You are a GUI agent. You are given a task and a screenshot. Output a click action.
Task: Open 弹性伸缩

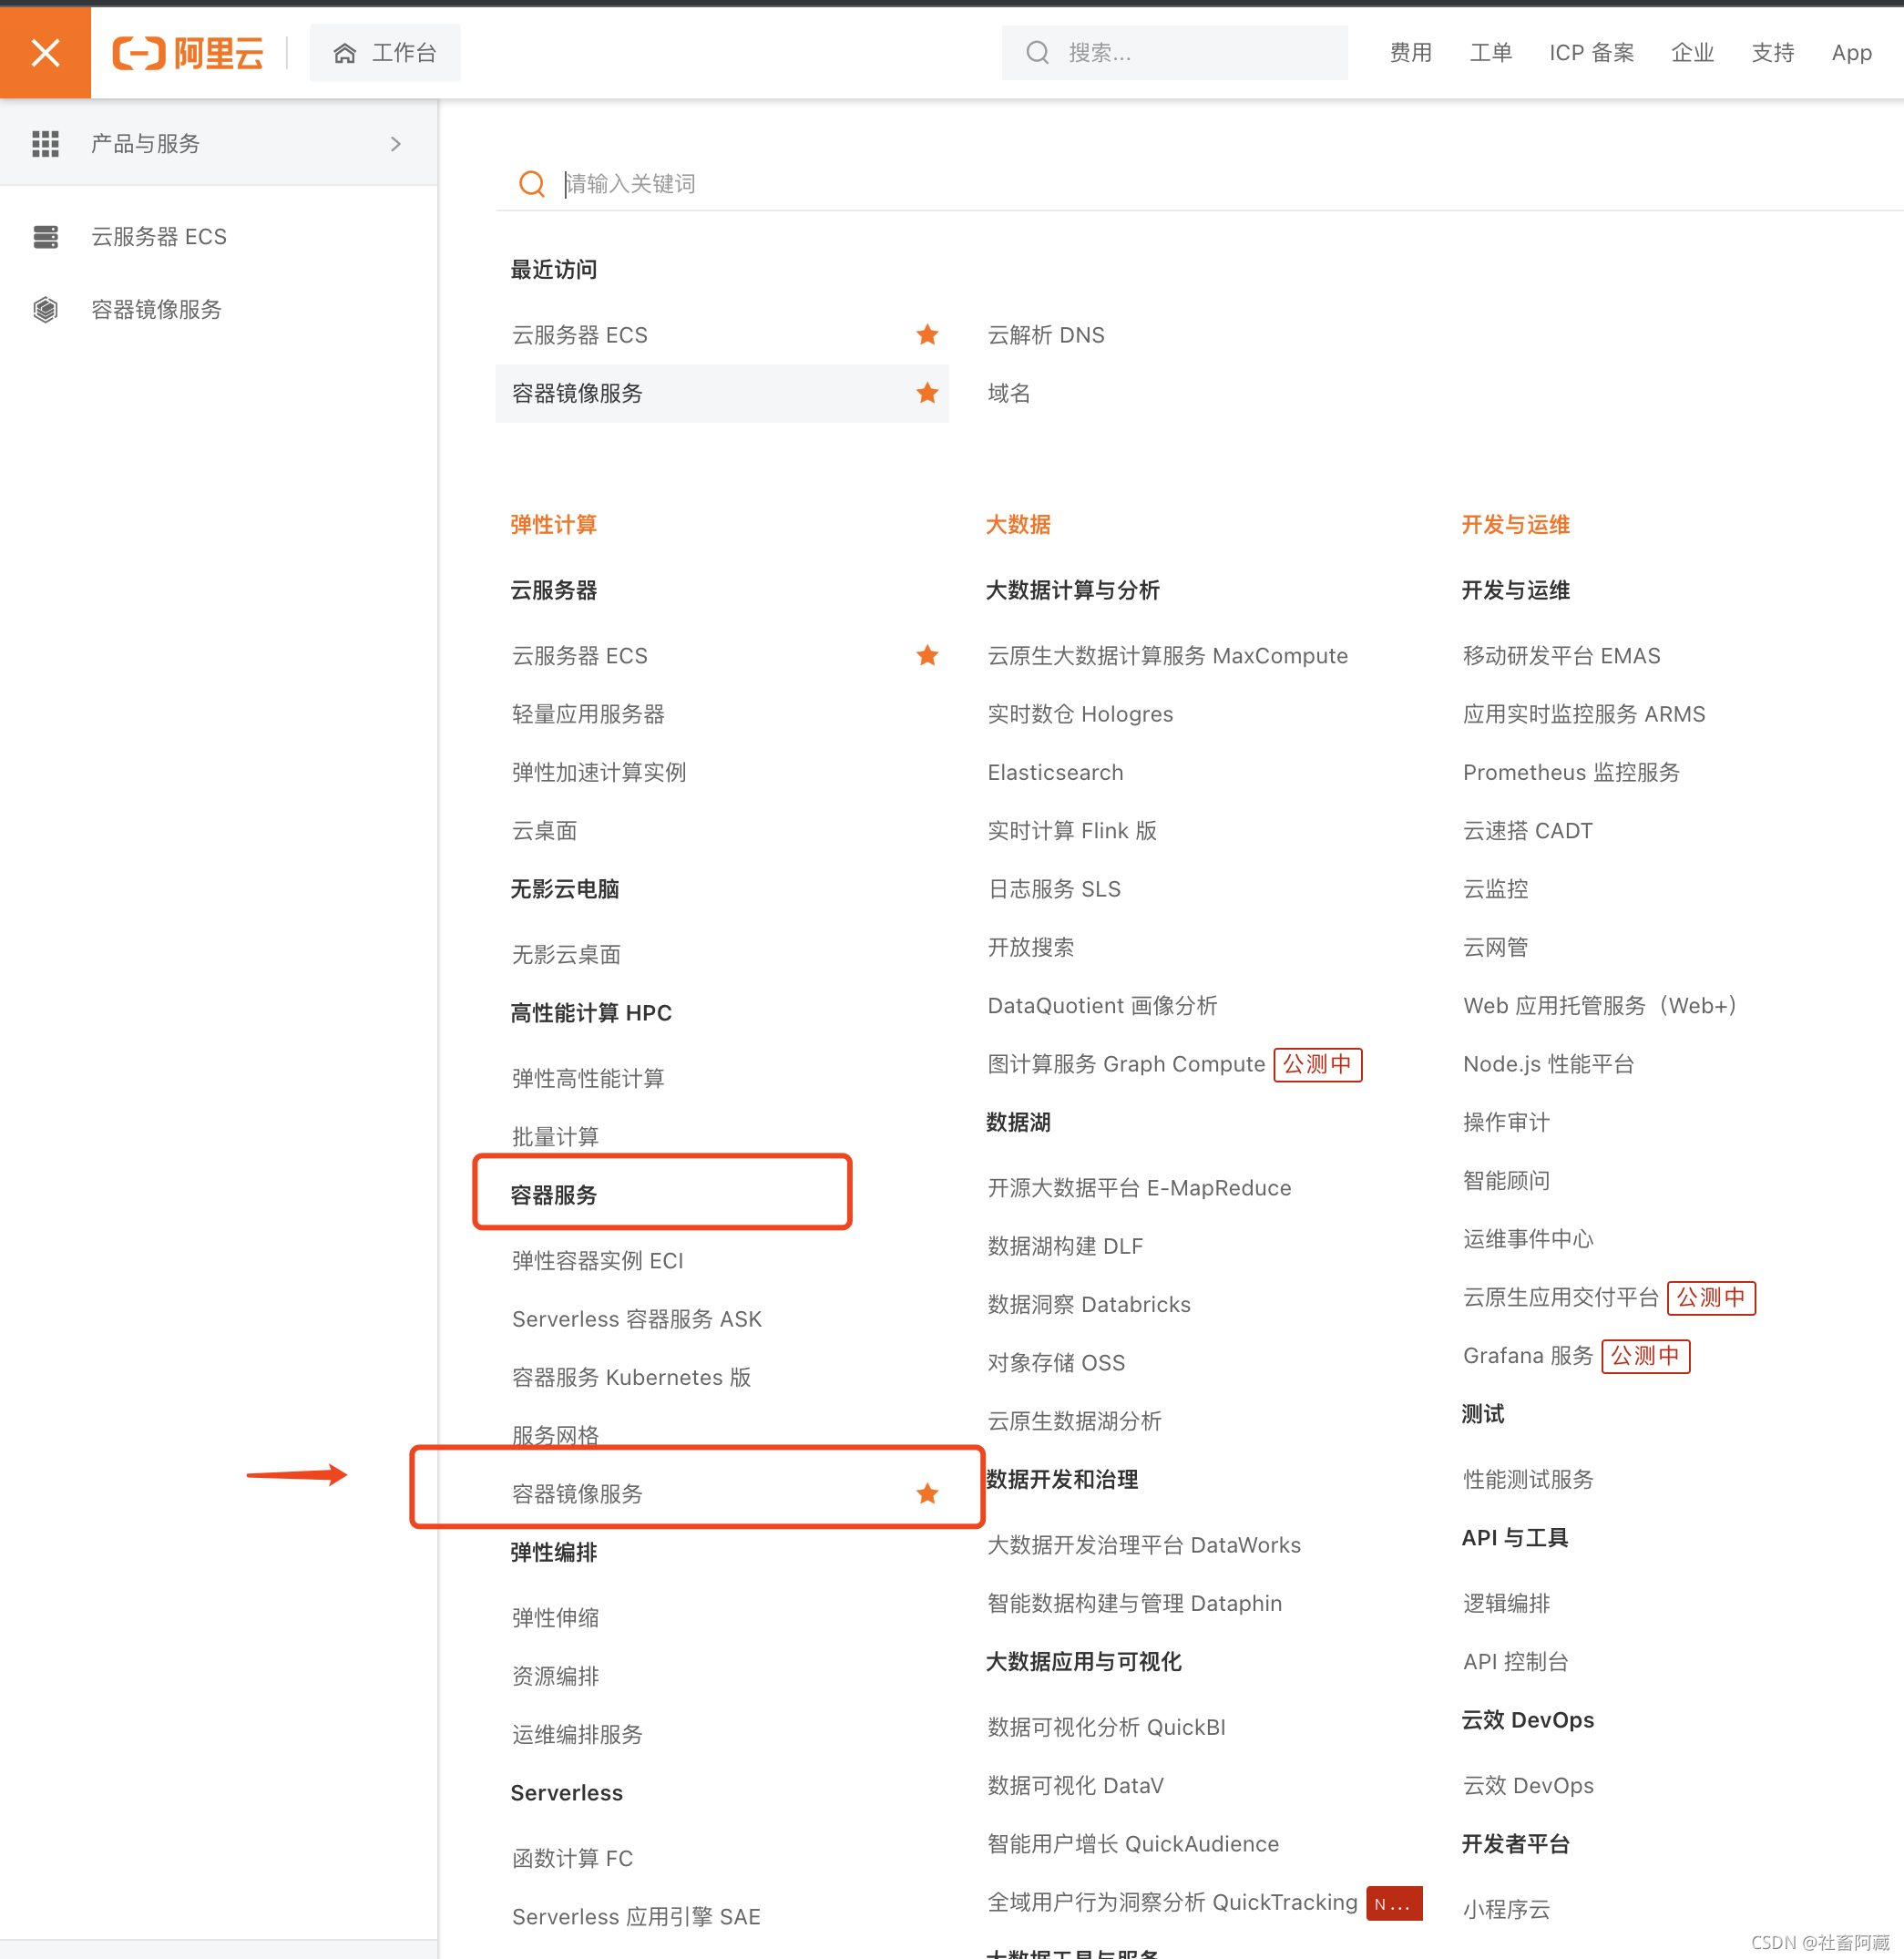pos(555,1618)
